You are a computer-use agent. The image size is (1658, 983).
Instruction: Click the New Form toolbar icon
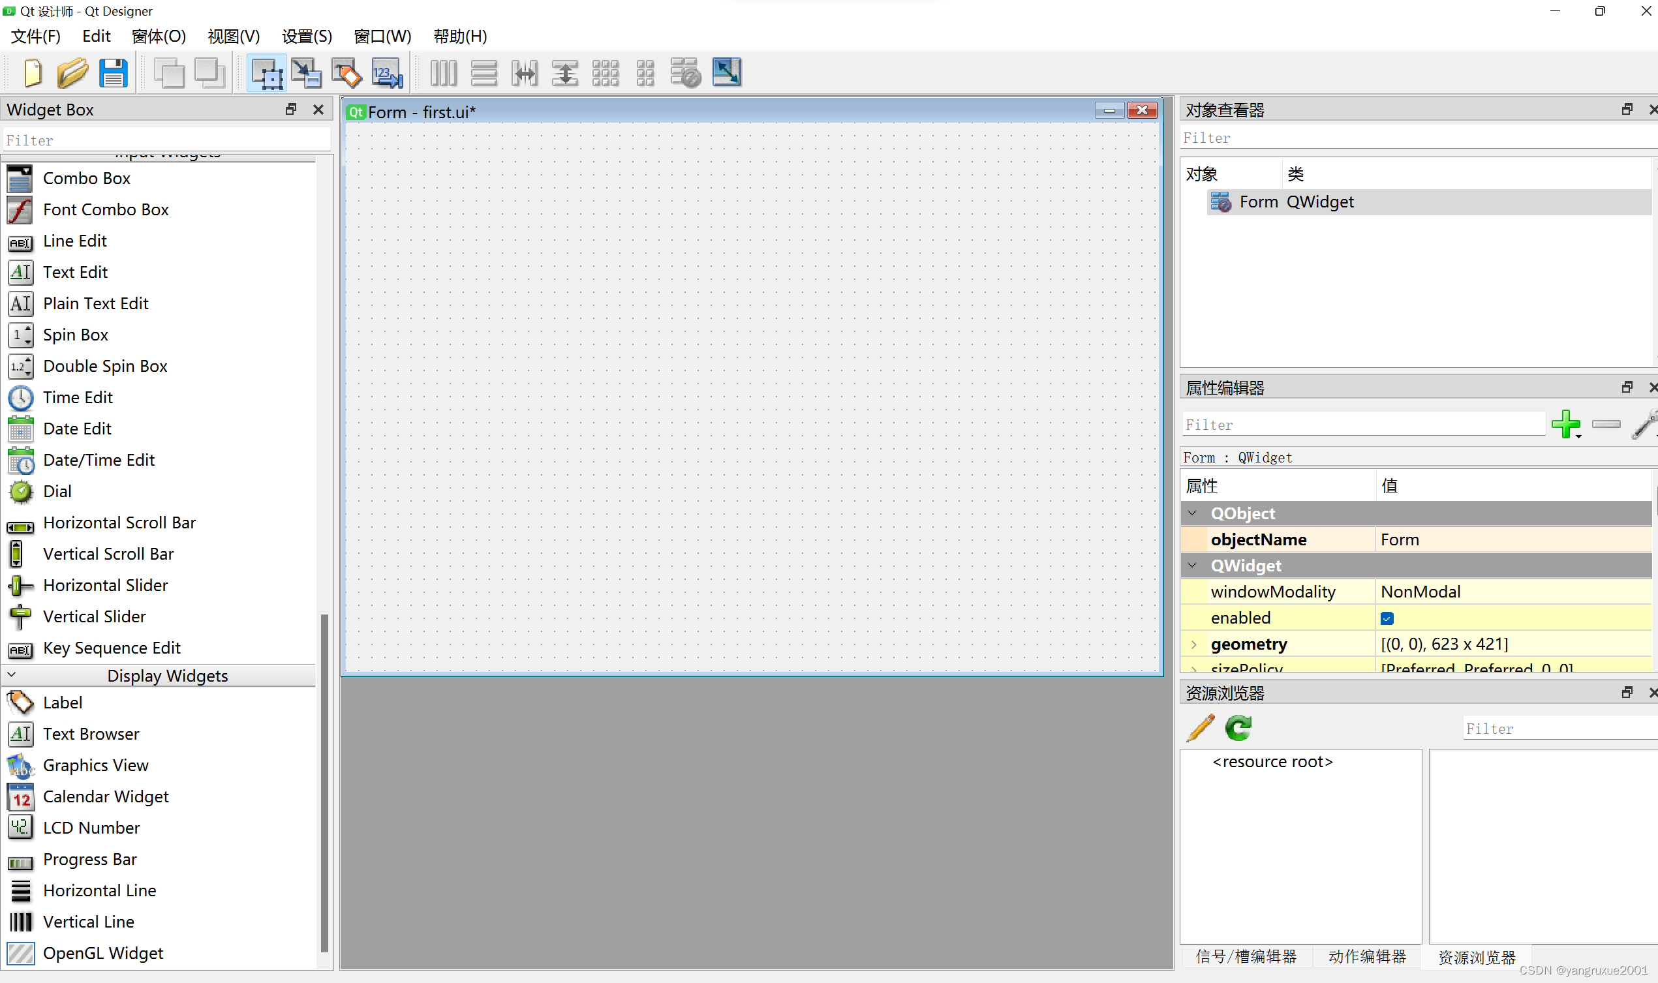pos(33,73)
